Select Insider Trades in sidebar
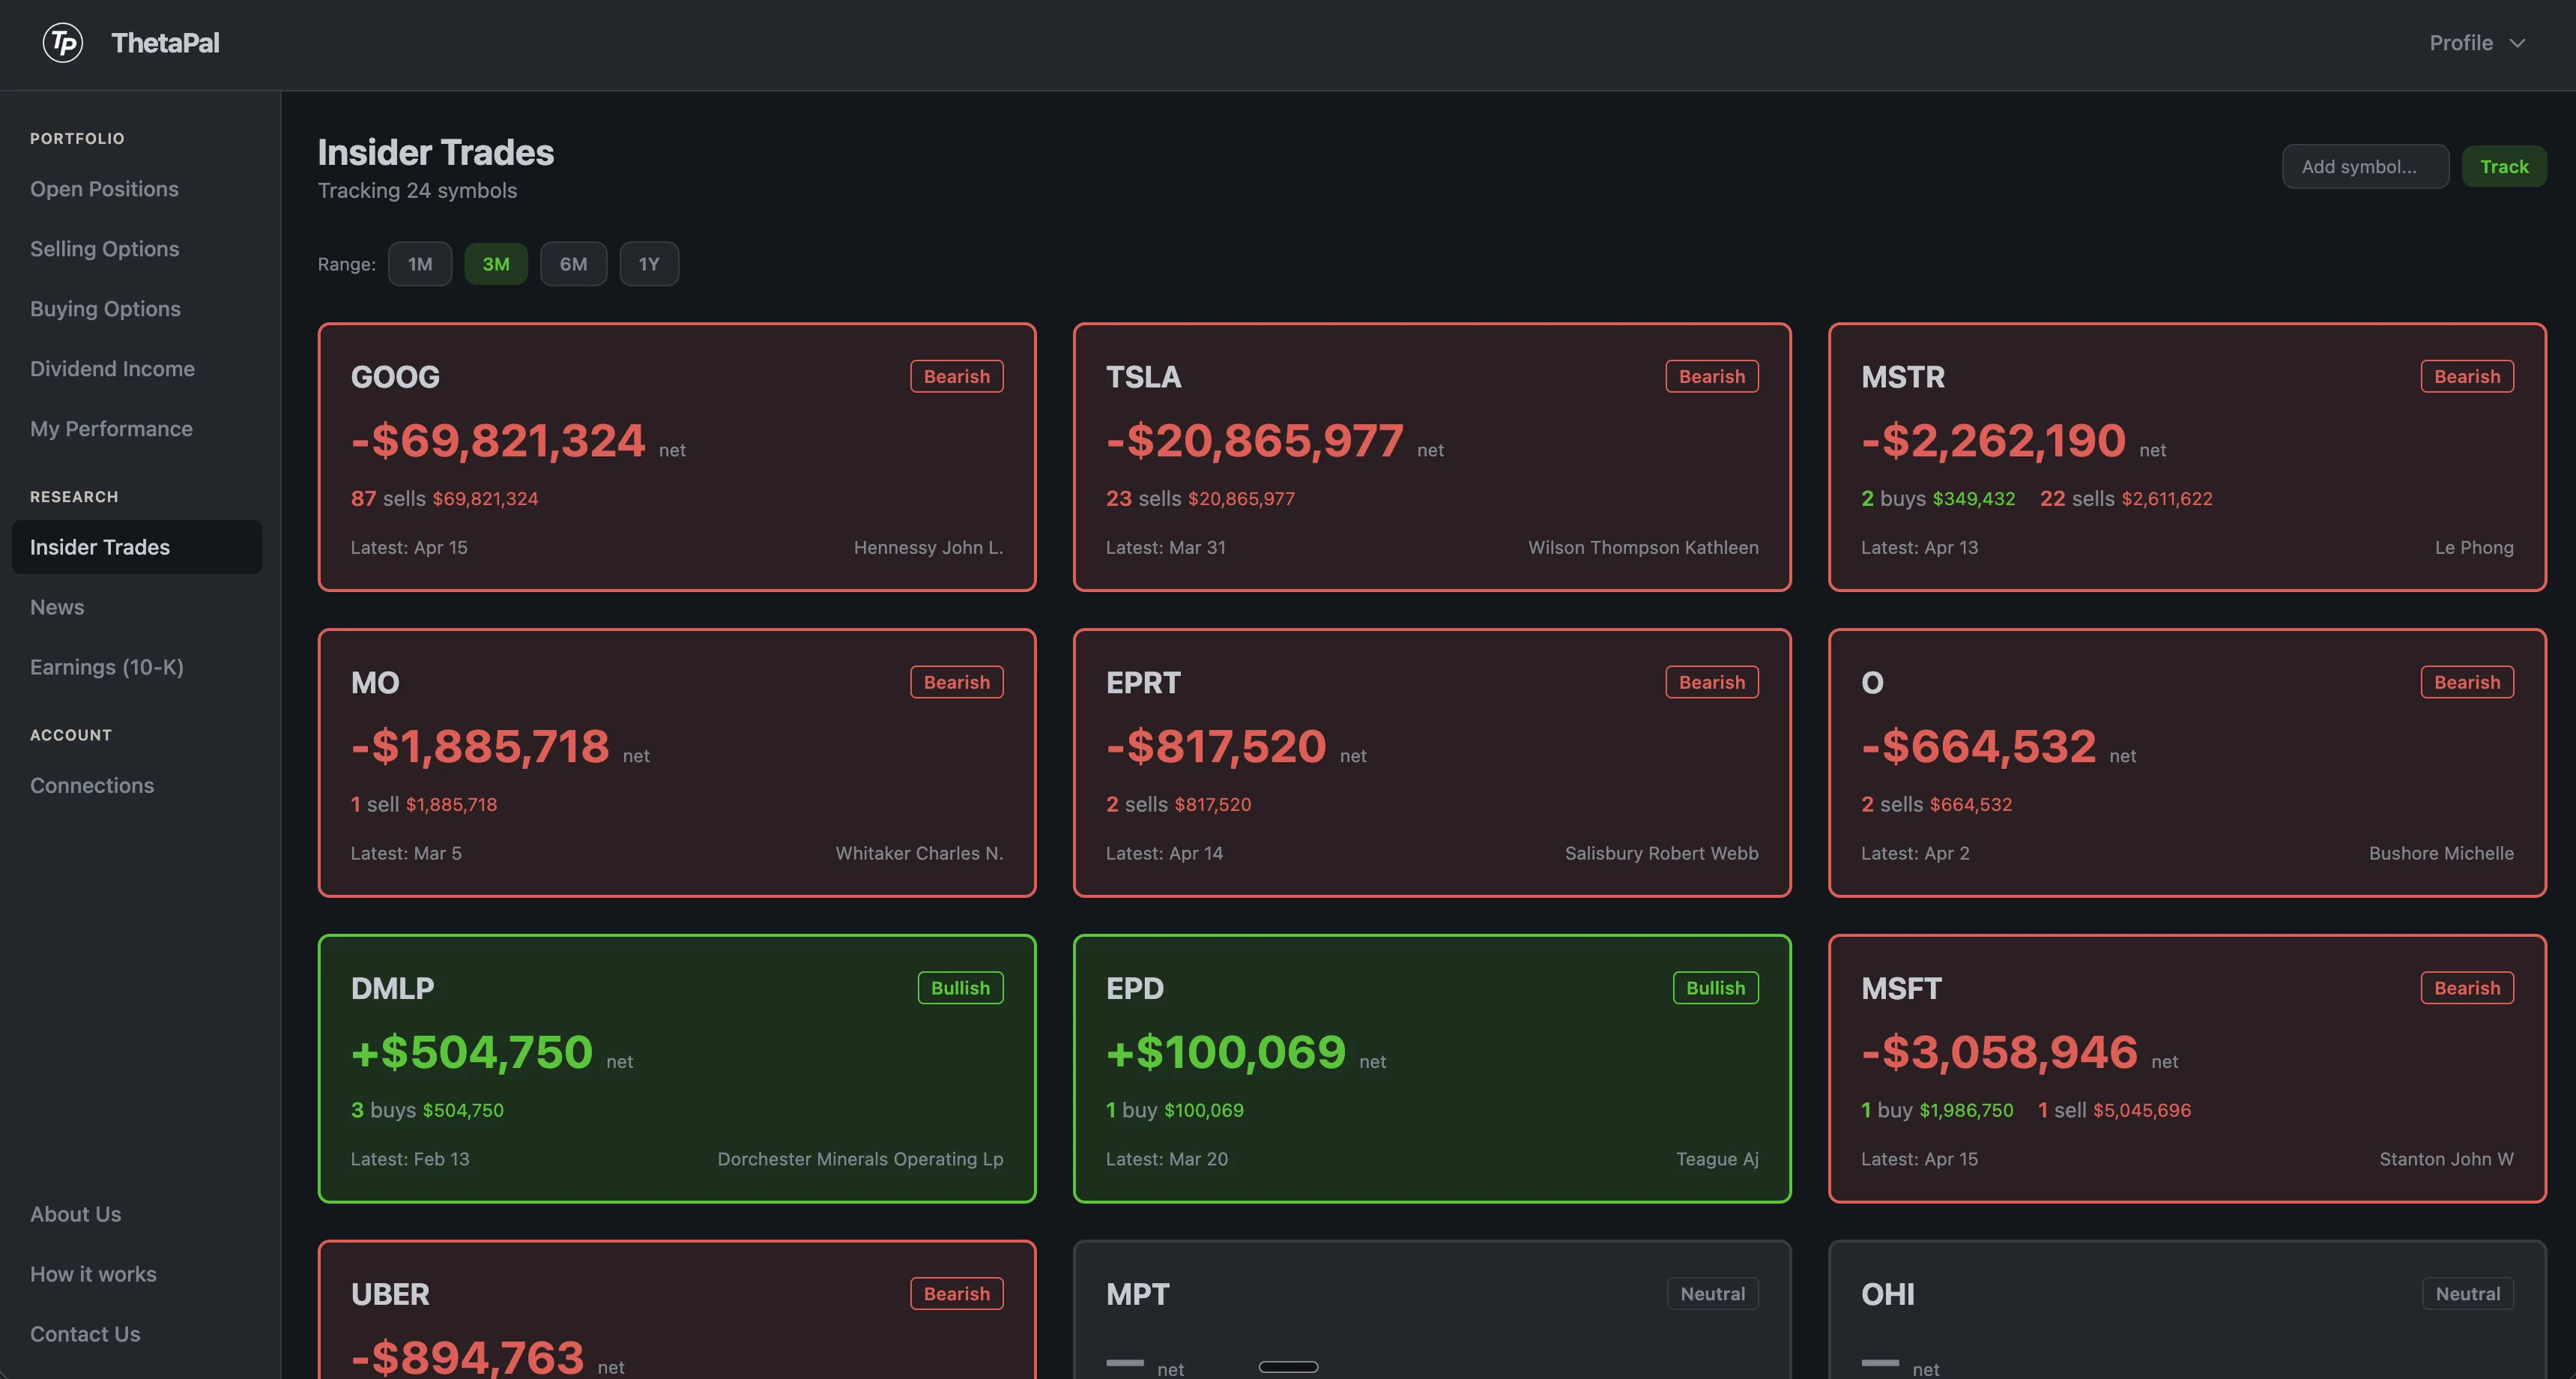The height and width of the screenshot is (1379, 2576). (x=137, y=547)
